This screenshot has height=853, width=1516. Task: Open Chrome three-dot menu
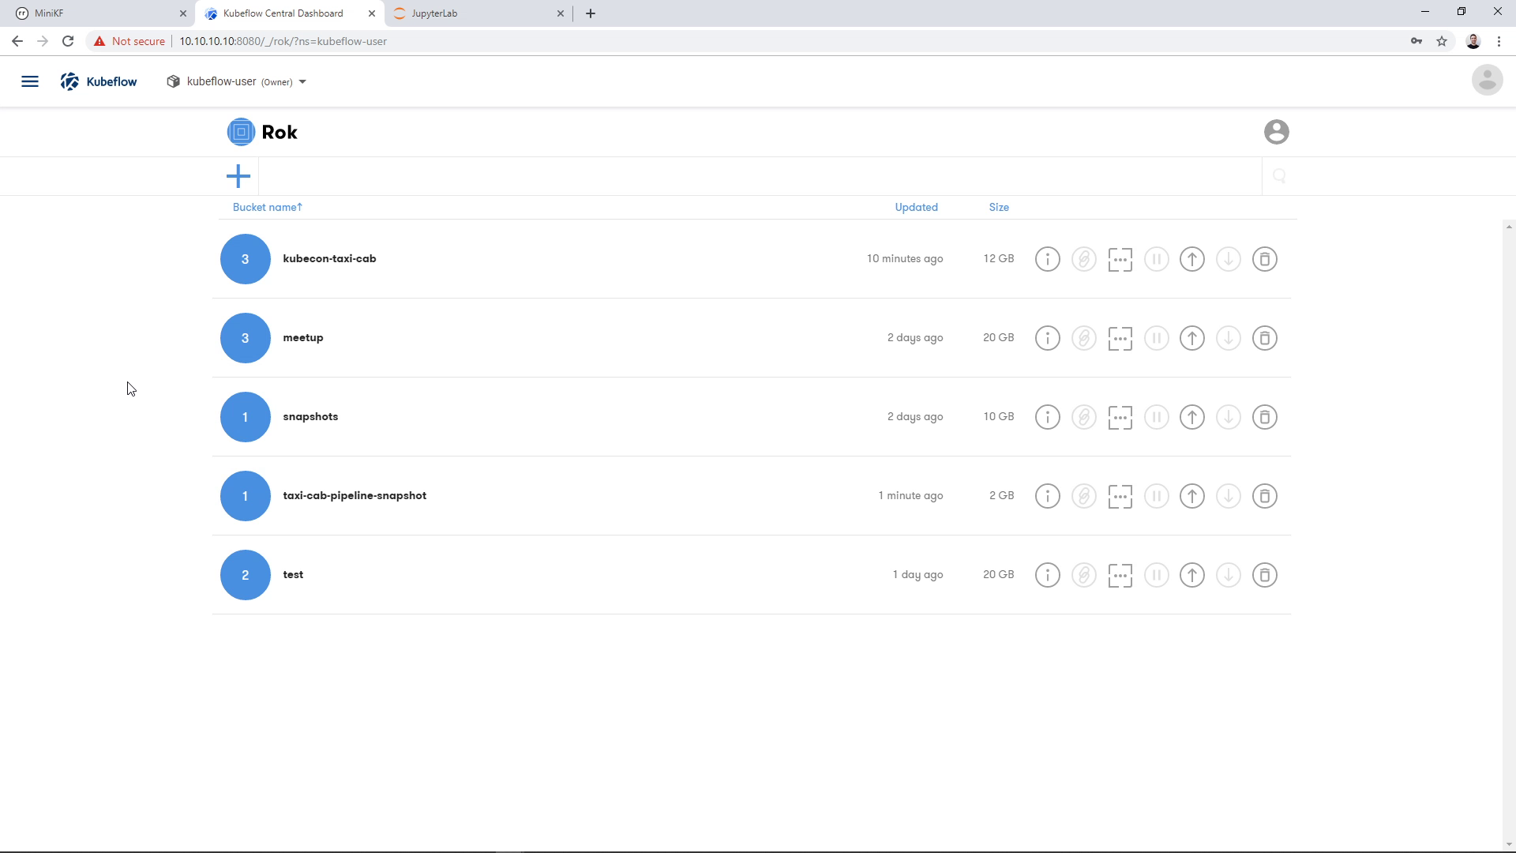(x=1499, y=41)
